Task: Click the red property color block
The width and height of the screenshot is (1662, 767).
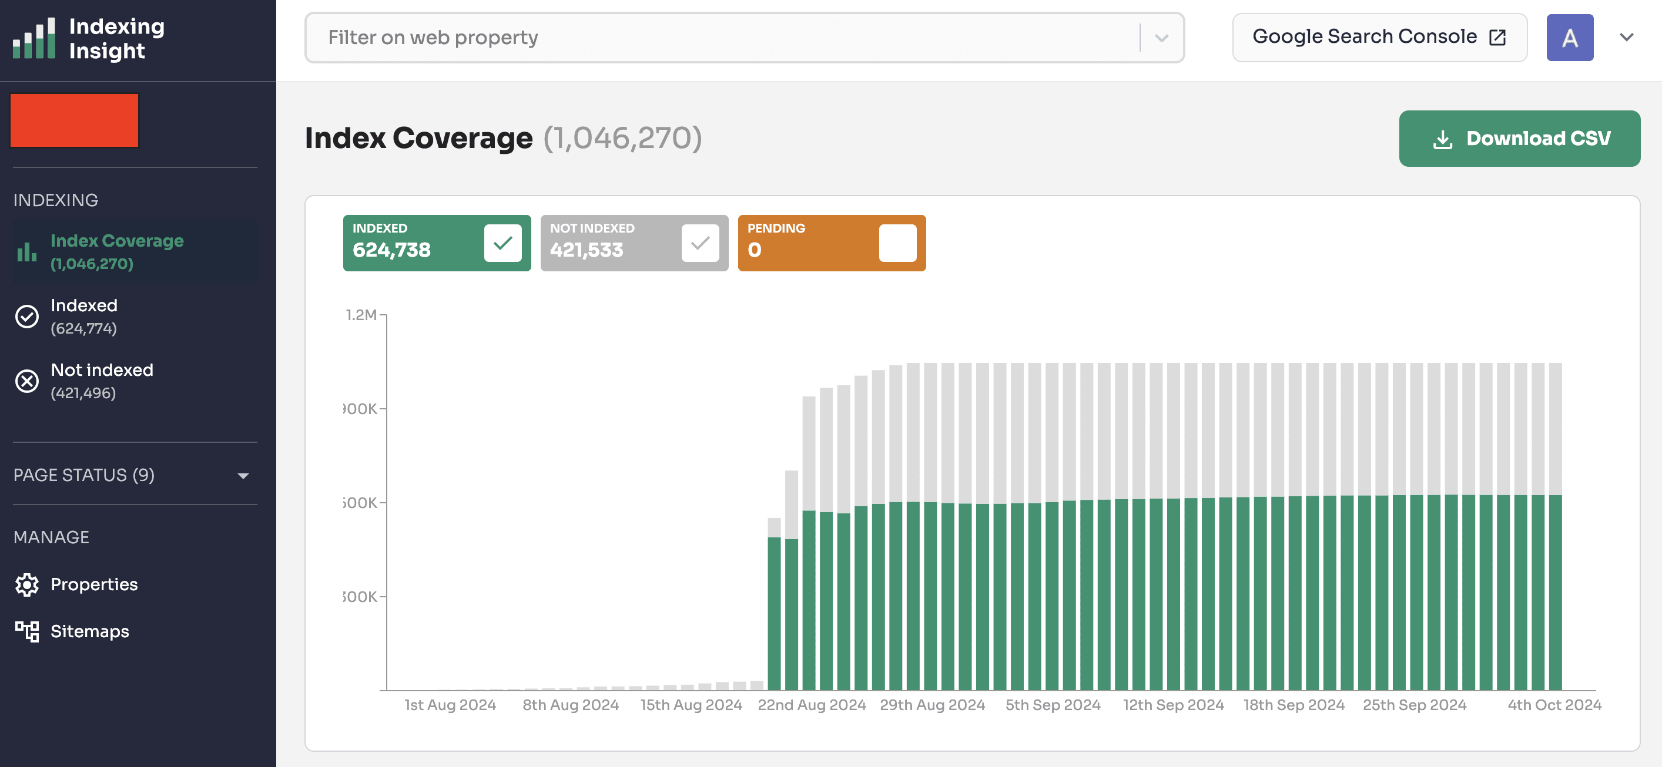Action: click(74, 120)
